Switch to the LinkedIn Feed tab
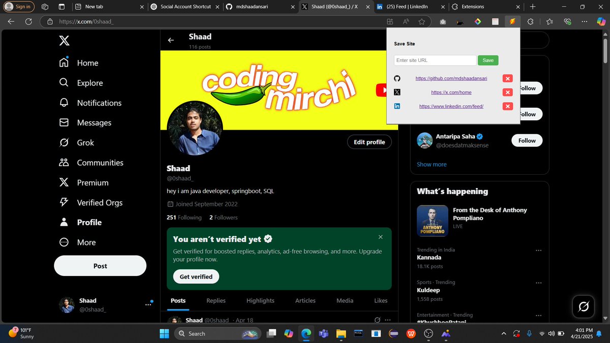 point(411,7)
